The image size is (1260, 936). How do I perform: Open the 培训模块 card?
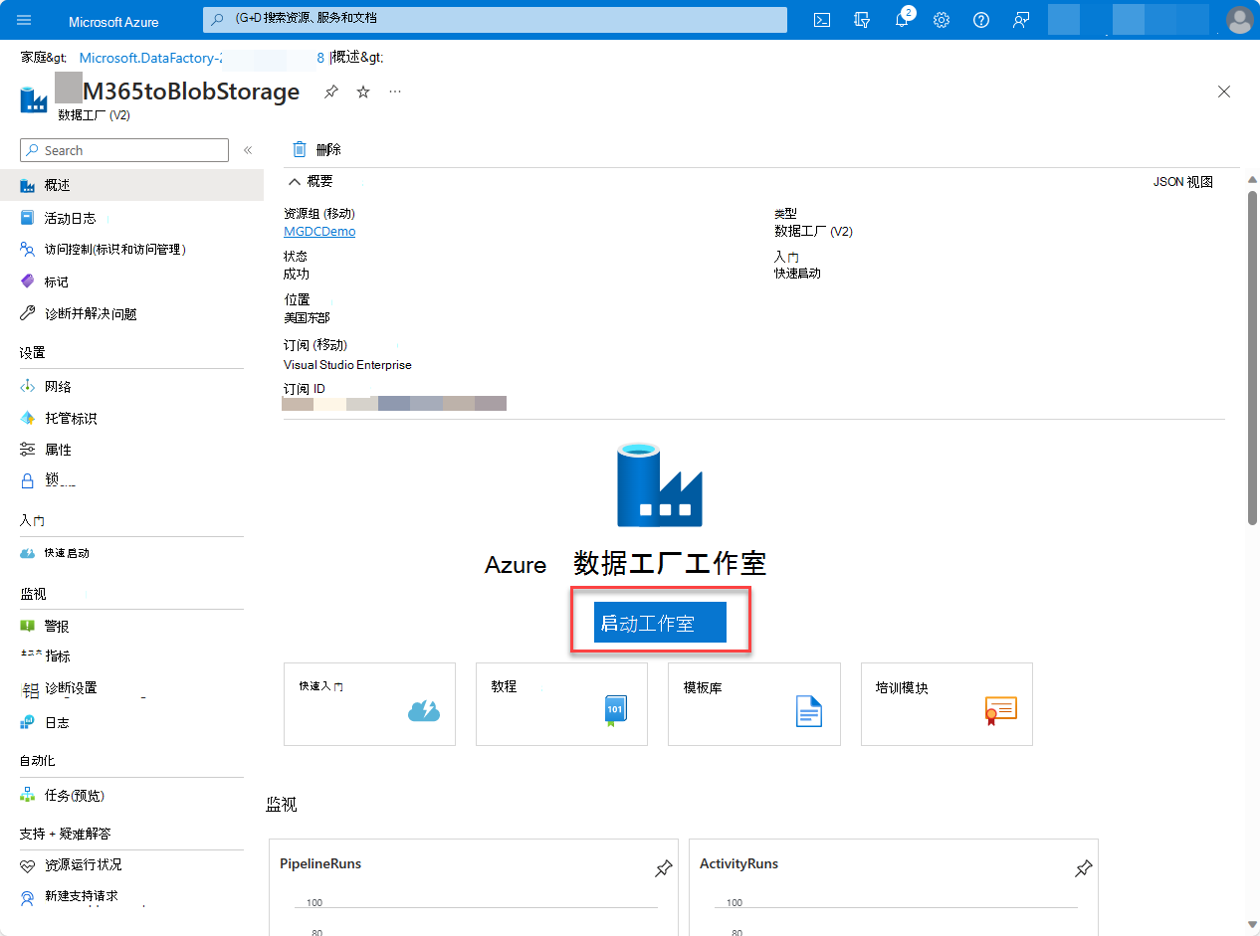pyautogui.click(x=946, y=704)
